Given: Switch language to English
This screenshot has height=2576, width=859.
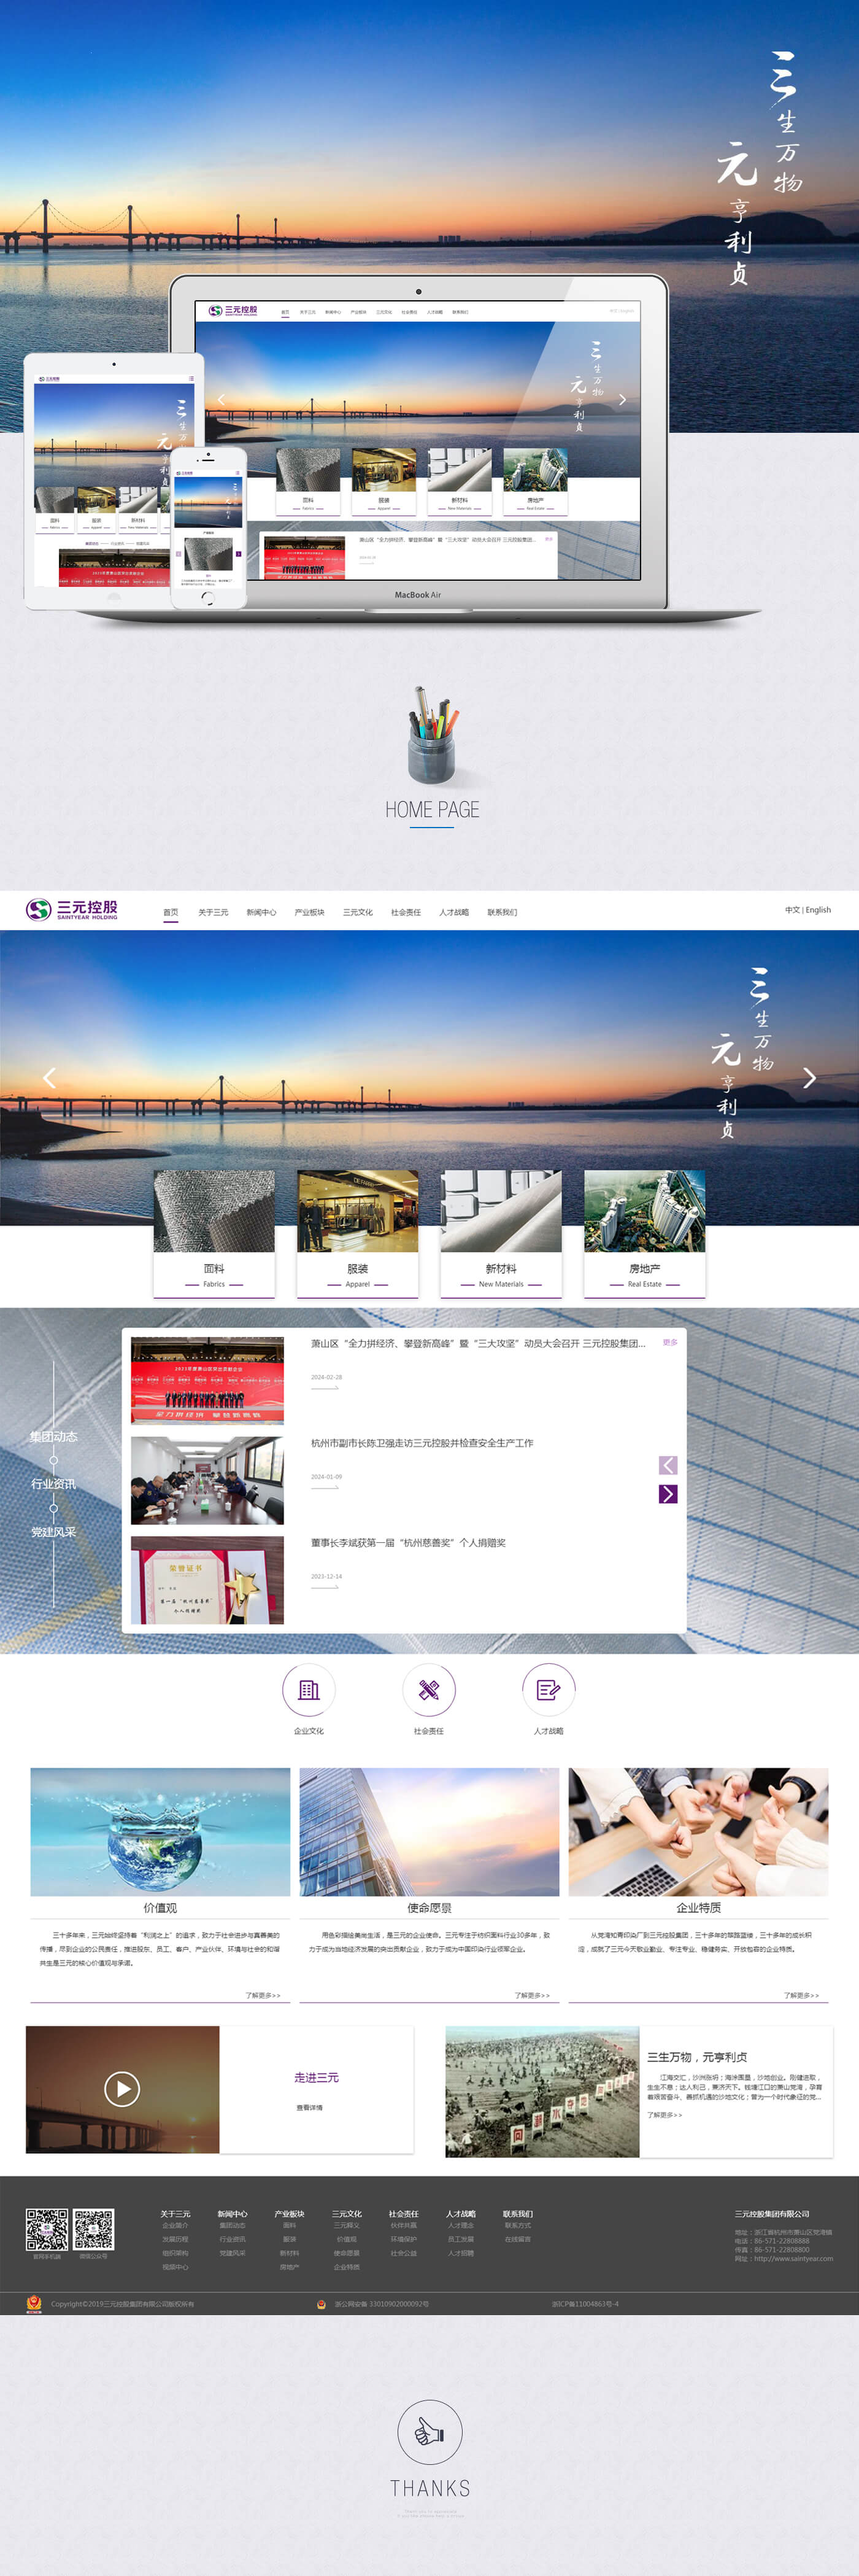Looking at the screenshot, I should pyautogui.click(x=818, y=910).
